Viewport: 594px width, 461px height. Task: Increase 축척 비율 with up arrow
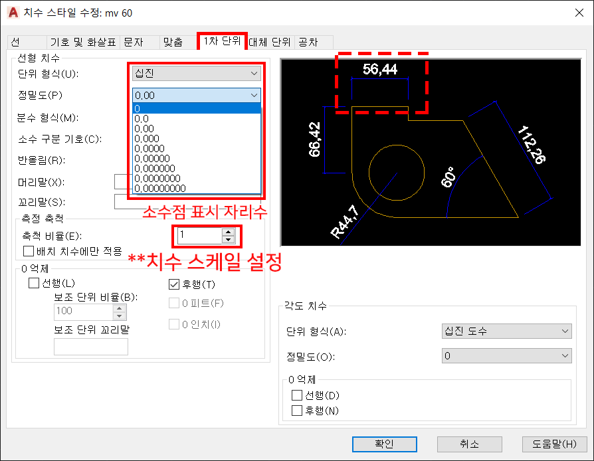[x=228, y=232]
